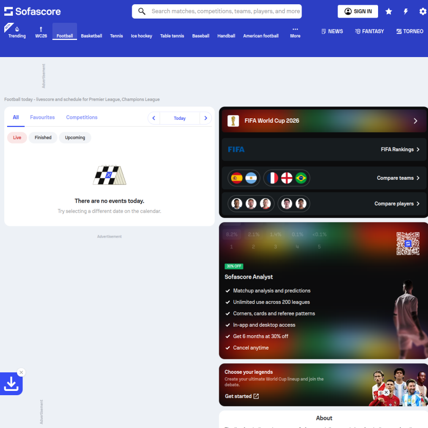Image resolution: width=428 pixels, height=428 pixels.
Task: Click the search magnifier icon
Action: 142,11
